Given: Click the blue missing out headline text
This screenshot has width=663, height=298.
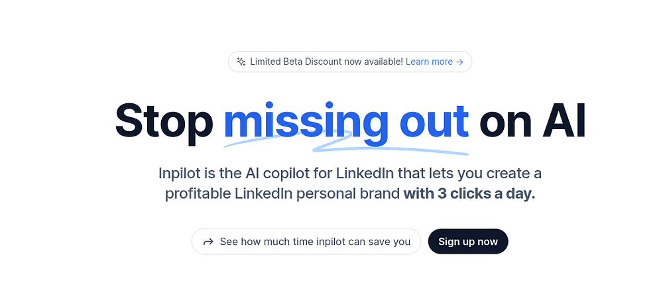Looking at the screenshot, I should [346, 121].
